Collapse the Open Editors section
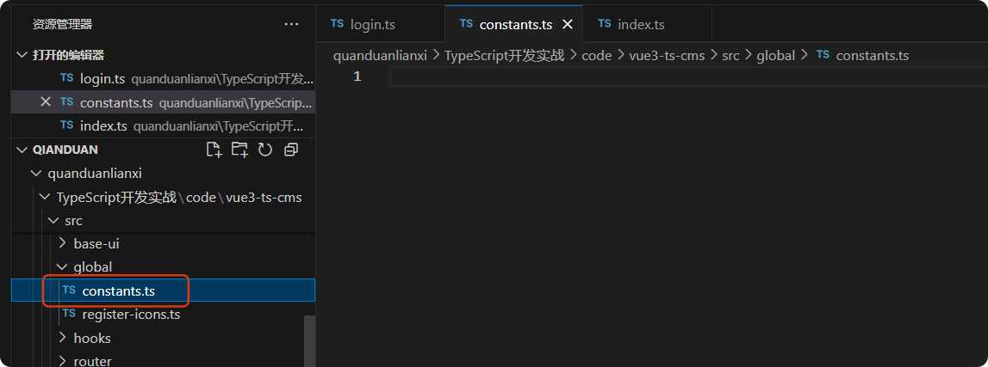This screenshot has width=988, height=367. click(x=22, y=55)
